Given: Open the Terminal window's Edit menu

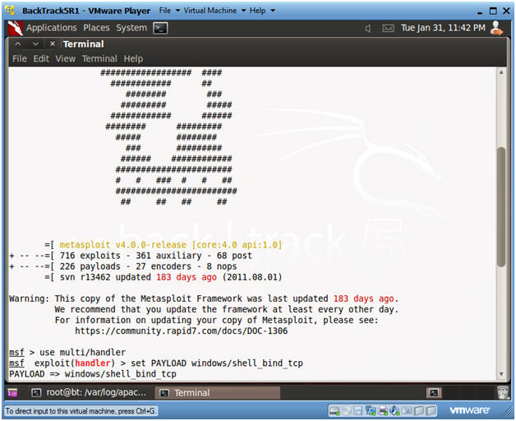Looking at the screenshot, I should (x=41, y=58).
